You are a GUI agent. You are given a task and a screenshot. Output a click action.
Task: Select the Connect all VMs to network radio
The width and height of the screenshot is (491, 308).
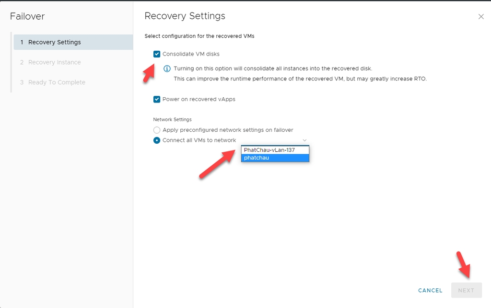pyautogui.click(x=157, y=140)
